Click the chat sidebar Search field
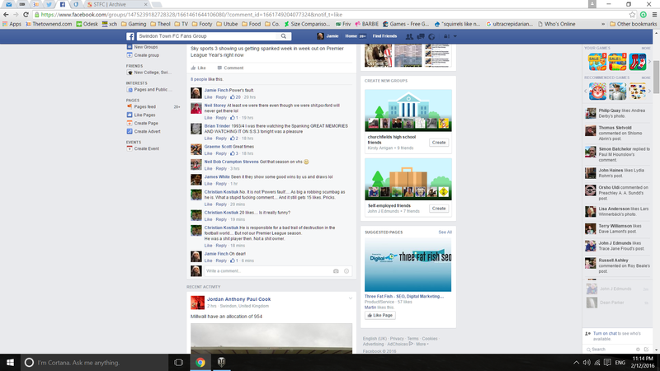Viewport: 660px width, 371px height. pyautogui.click(x=610, y=350)
